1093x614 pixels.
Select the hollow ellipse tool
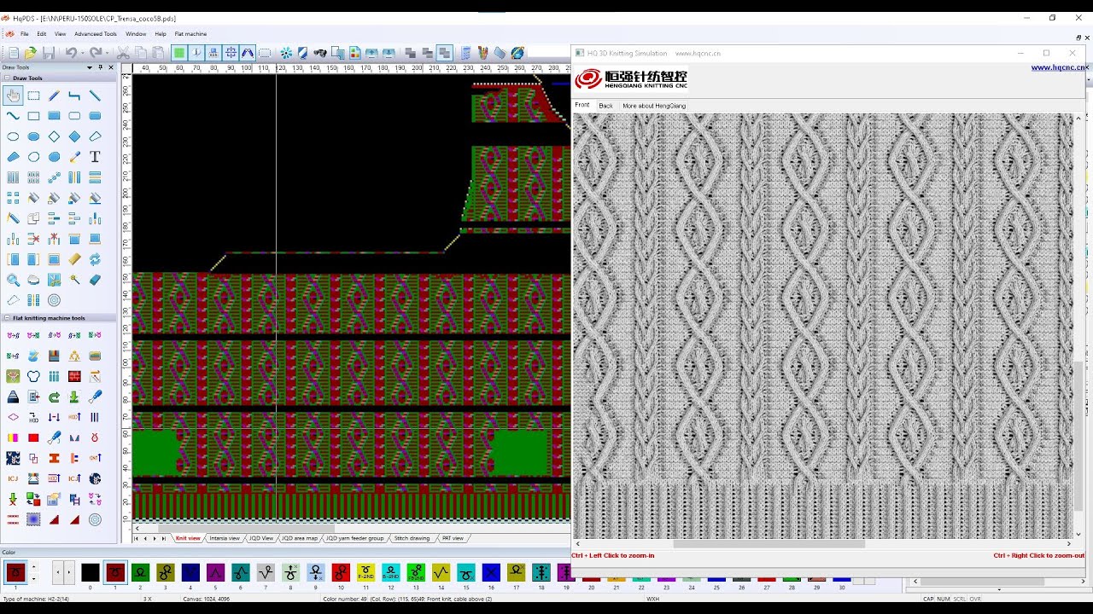[13, 136]
